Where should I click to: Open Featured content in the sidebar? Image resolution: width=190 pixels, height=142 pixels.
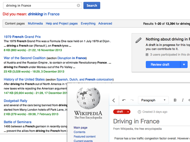85,137
